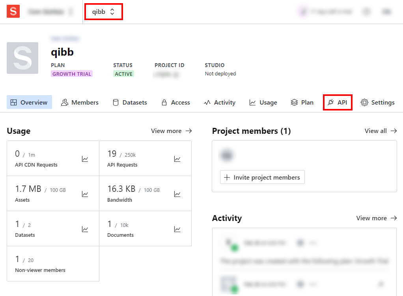Open the Datasets usage chart icon

coord(85,229)
